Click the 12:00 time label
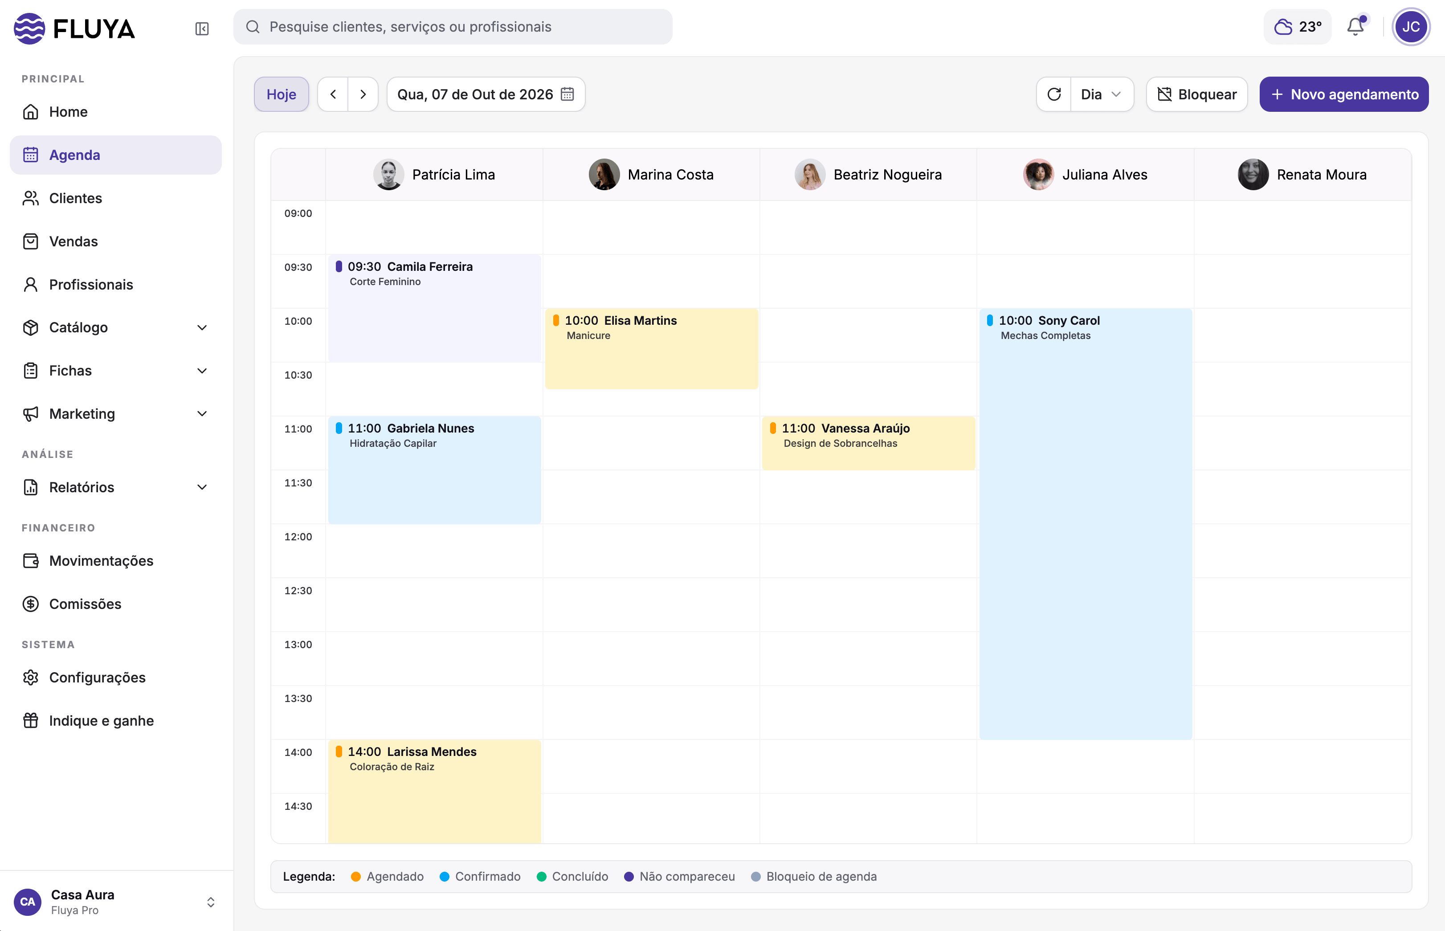 pyautogui.click(x=298, y=537)
